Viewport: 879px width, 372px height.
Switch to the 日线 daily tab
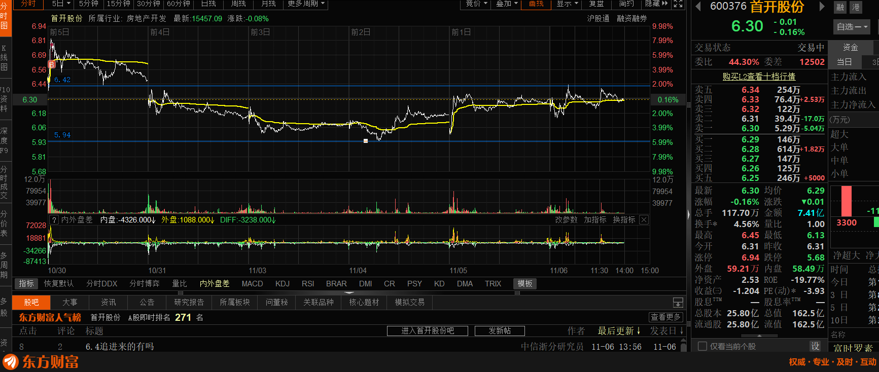pyautogui.click(x=208, y=4)
